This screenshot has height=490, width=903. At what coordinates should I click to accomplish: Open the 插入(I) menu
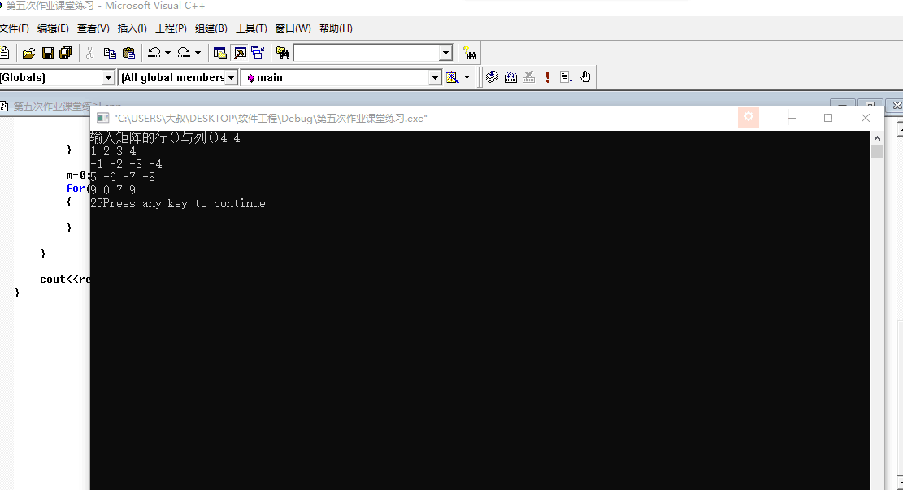[132, 28]
